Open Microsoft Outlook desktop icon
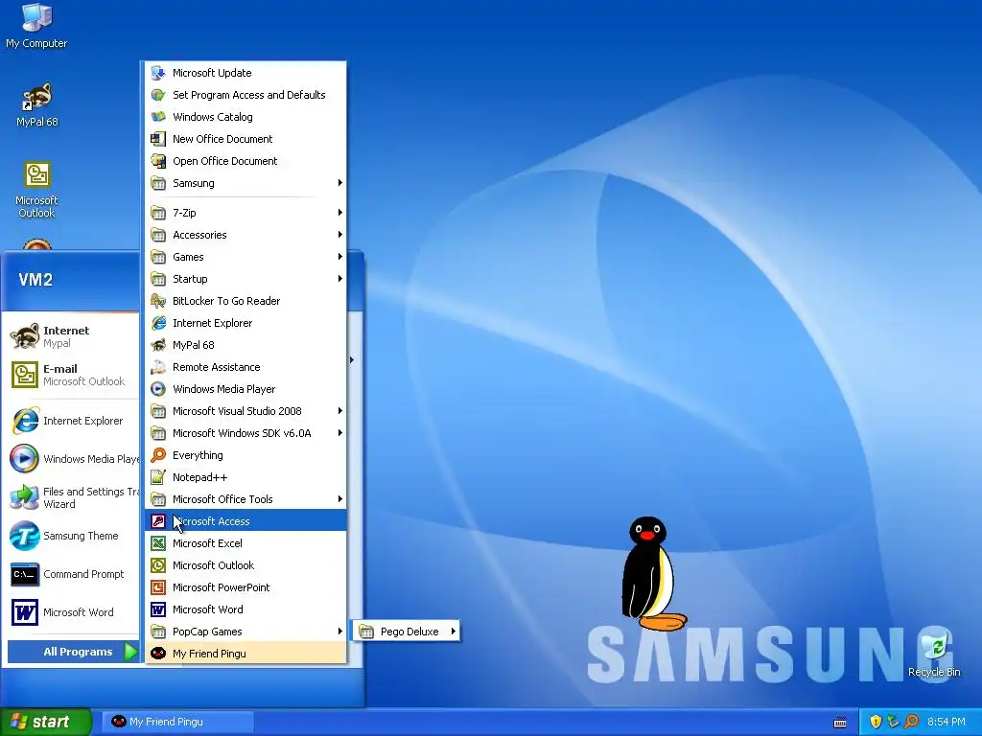982x736 pixels. click(36, 189)
